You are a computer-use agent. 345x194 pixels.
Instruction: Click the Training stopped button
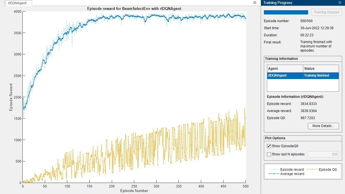tap(326, 12)
